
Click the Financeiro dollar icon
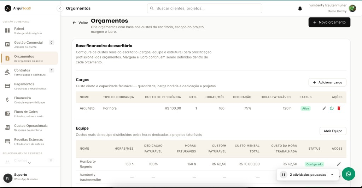(x=7, y=100)
